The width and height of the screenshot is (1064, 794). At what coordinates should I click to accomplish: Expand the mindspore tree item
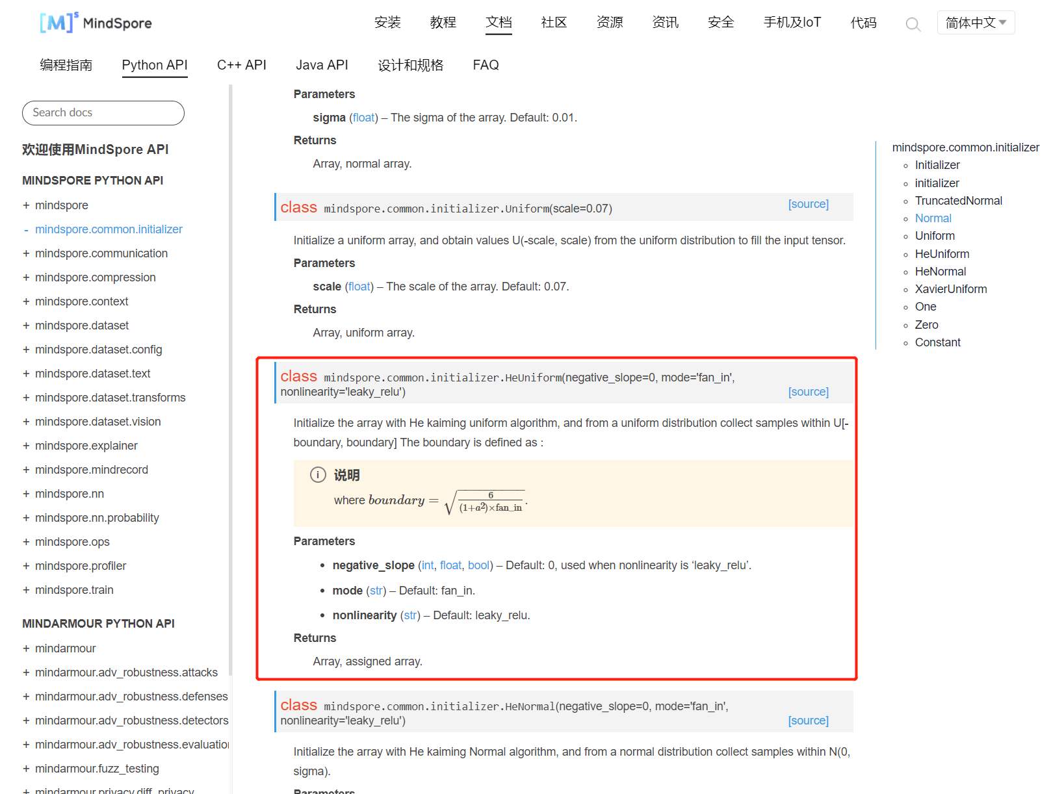point(26,205)
